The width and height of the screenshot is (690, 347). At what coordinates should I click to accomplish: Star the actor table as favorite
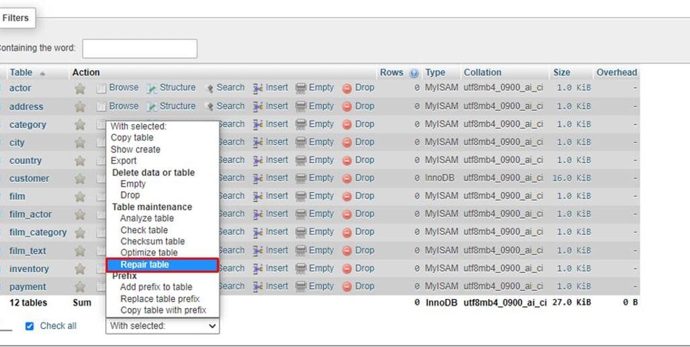tap(80, 88)
